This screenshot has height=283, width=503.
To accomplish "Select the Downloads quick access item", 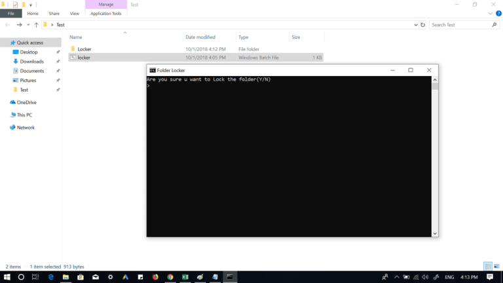I will pyautogui.click(x=31, y=62).
